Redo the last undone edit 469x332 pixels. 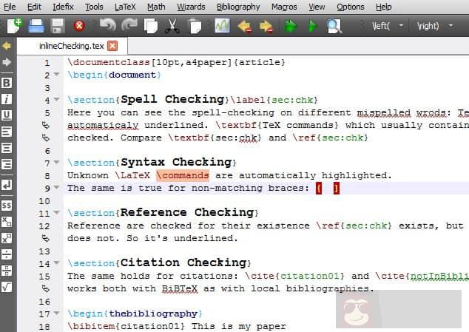coord(129,25)
